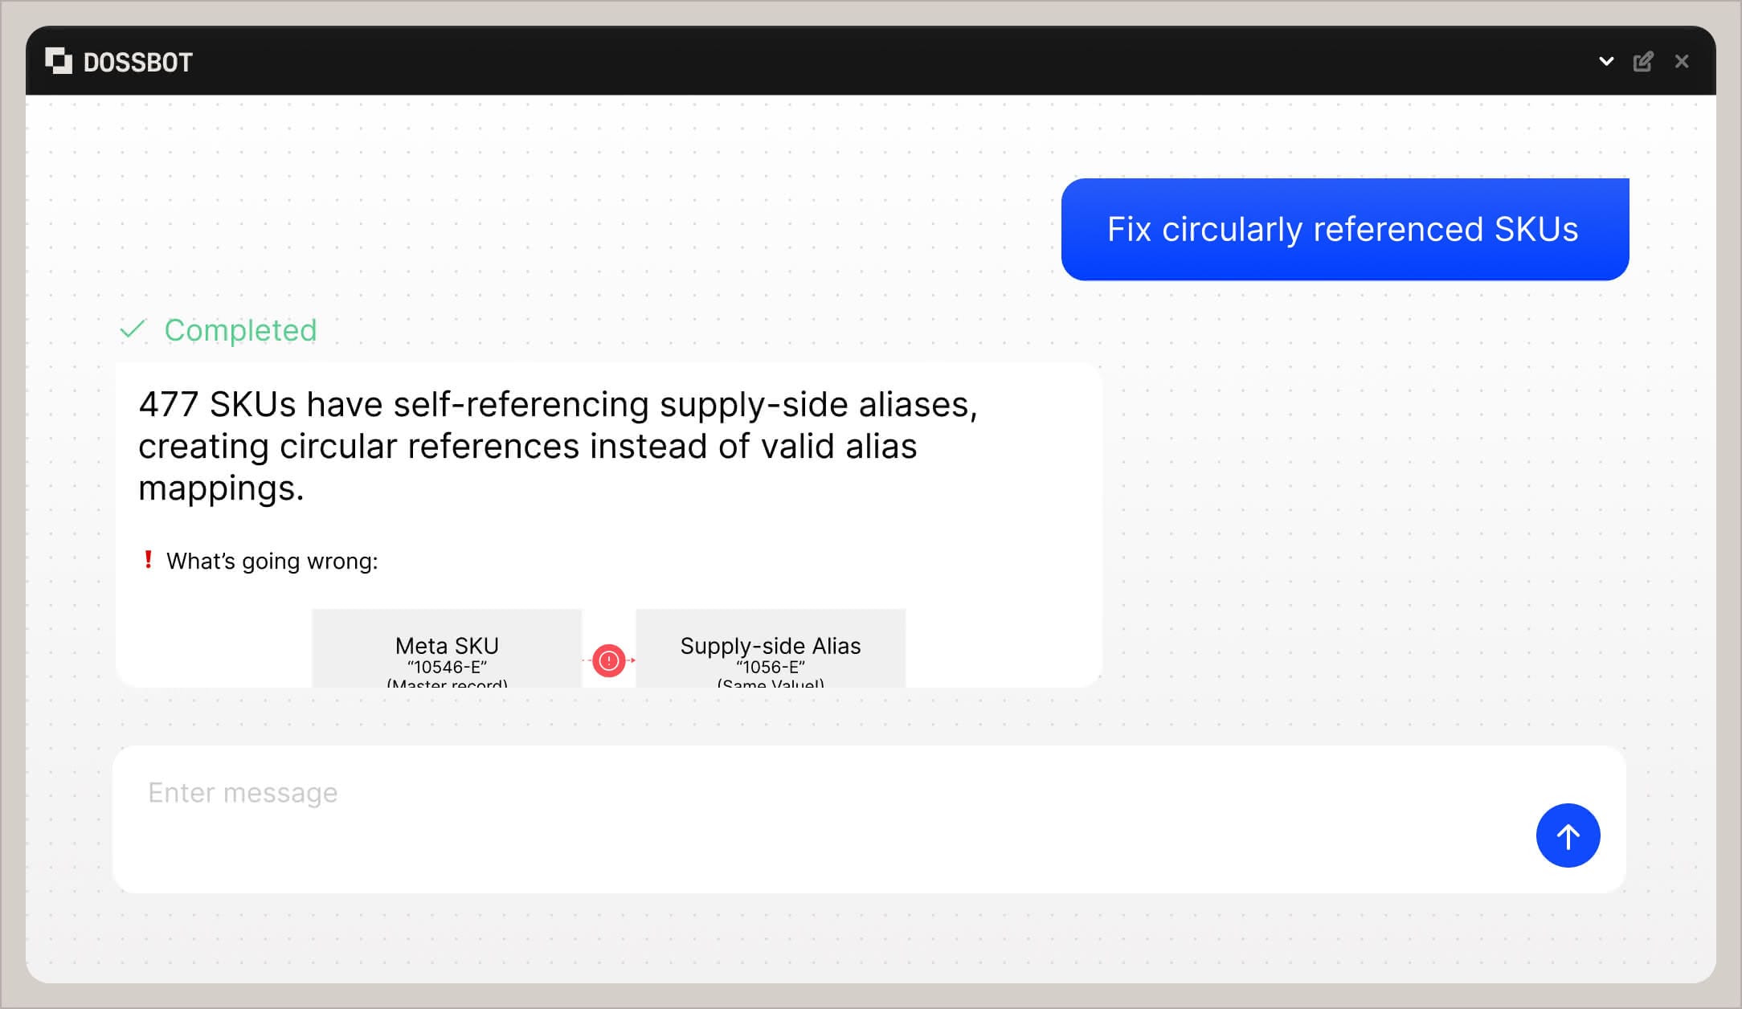
Task: Start a new chat with the compose icon
Action: click(1643, 62)
